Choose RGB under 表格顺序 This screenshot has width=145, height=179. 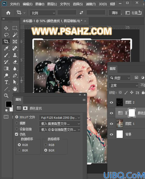(46, 145)
